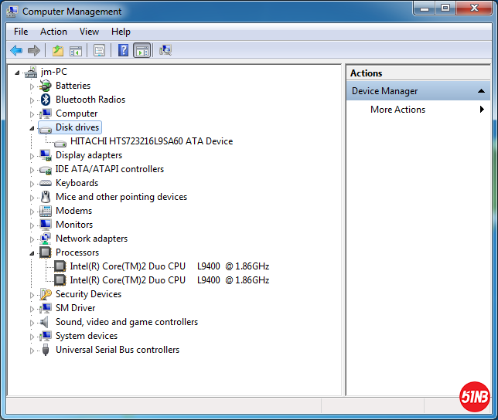The width and height of the screenshot is (498, 420).
Task: Select the Bluetooth Radios device icon
Action: [46, 100]
